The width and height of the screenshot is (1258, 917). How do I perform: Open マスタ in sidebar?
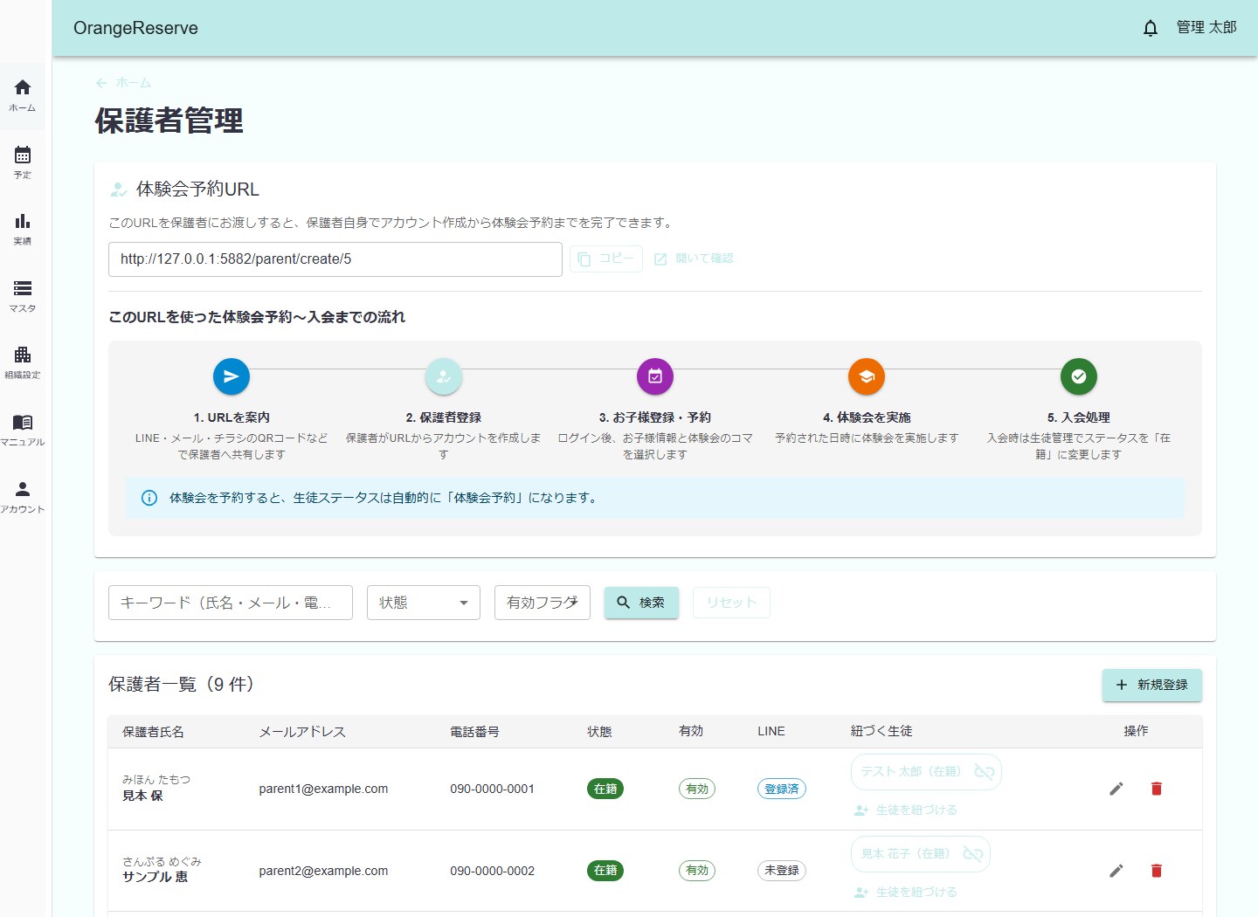23,296
